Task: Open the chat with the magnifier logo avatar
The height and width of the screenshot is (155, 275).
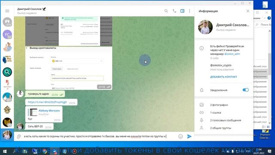Action: [7, 72]
